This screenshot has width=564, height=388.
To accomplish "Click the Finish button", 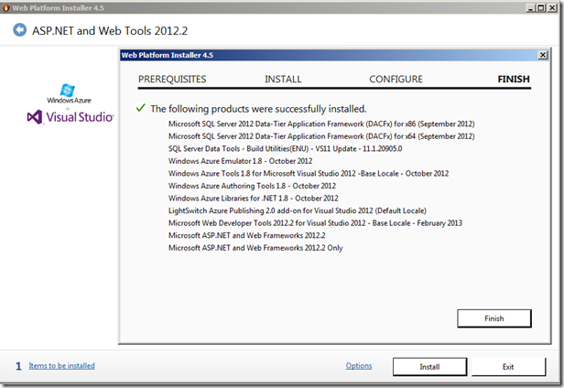I will pos(494,318).
